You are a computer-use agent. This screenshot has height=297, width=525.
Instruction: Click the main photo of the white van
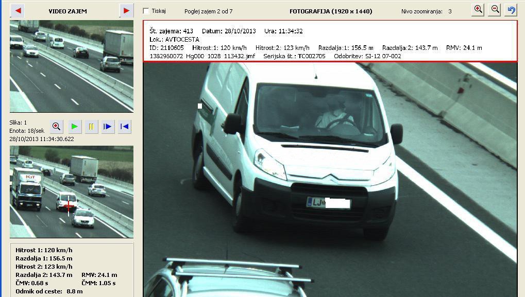click(x=330, y=180)
